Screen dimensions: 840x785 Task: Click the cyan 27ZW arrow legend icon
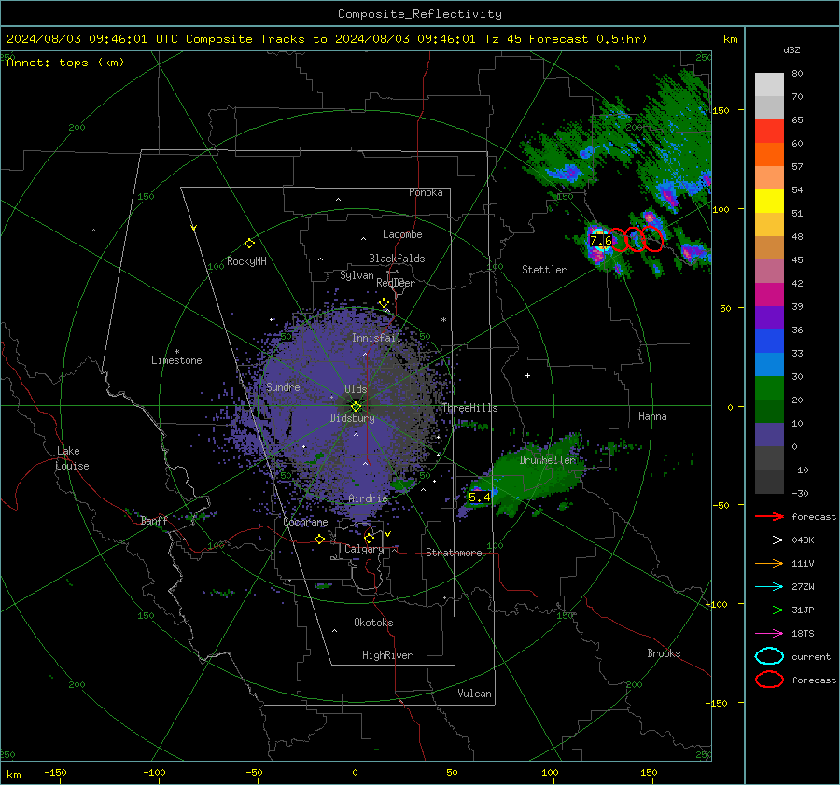[x=769, y=587]
